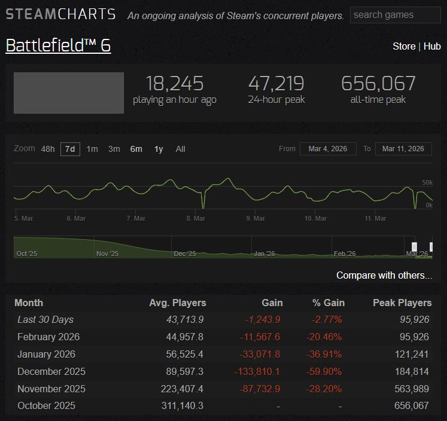Click average players value 311,140.3

click(183, 405)
